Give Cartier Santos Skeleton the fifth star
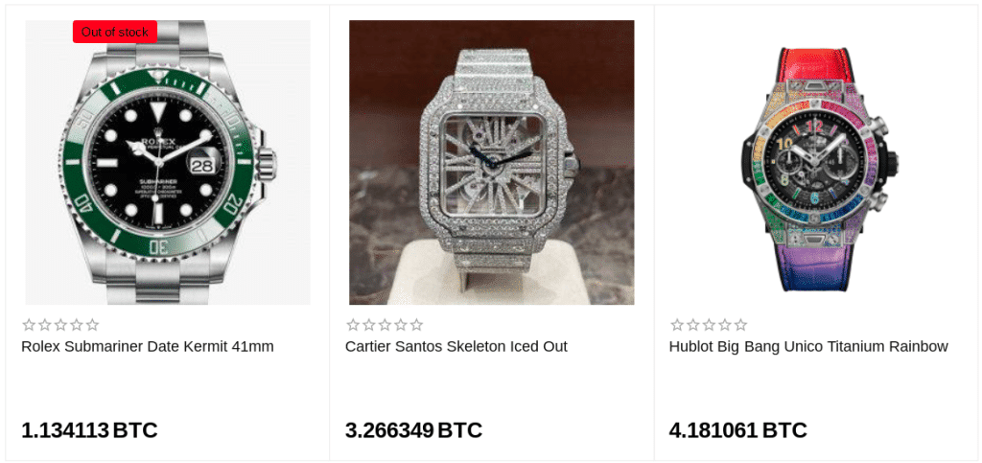The width and height of the screenshot is (982, 463). pos(416,325)
